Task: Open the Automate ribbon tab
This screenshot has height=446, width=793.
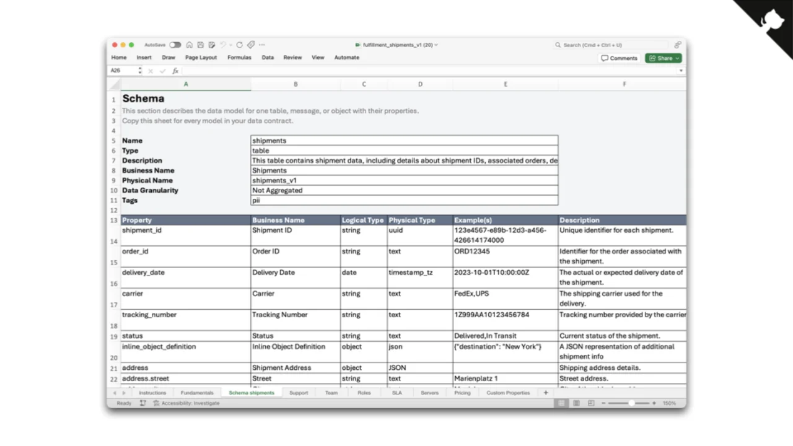Action: (x=347, y=58)
